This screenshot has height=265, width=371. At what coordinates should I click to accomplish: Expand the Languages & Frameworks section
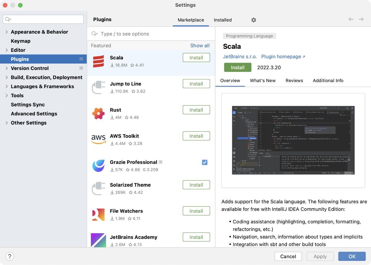click(7, 86)
